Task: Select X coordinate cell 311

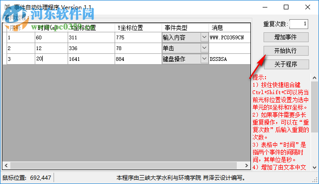Action: 91,37
